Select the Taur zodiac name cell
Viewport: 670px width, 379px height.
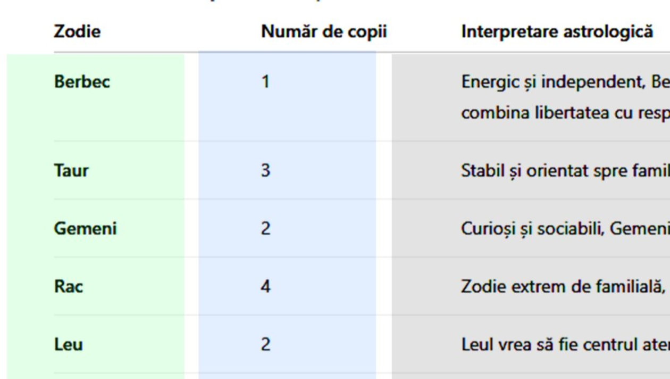click(71, 170)
